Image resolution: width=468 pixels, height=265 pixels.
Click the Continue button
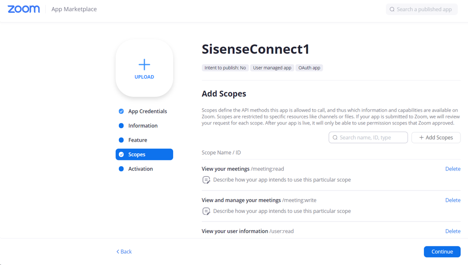pyautogui.click(x=442, y=252)
